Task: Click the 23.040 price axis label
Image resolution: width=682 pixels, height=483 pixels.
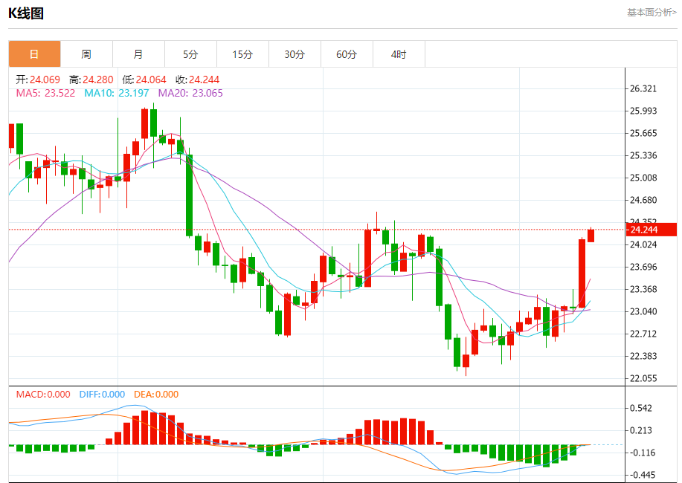Action: tap(643, 311)
